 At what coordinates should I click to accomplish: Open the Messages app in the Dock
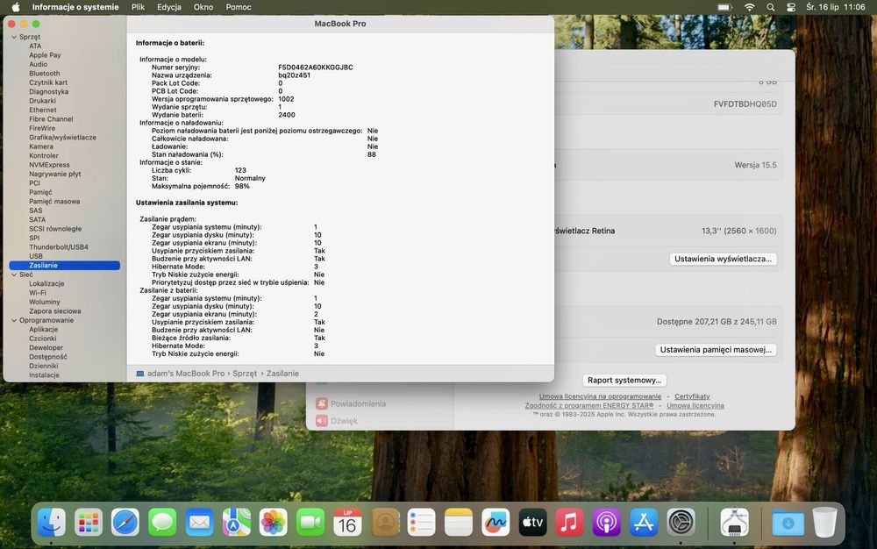(x=162, y=523)
